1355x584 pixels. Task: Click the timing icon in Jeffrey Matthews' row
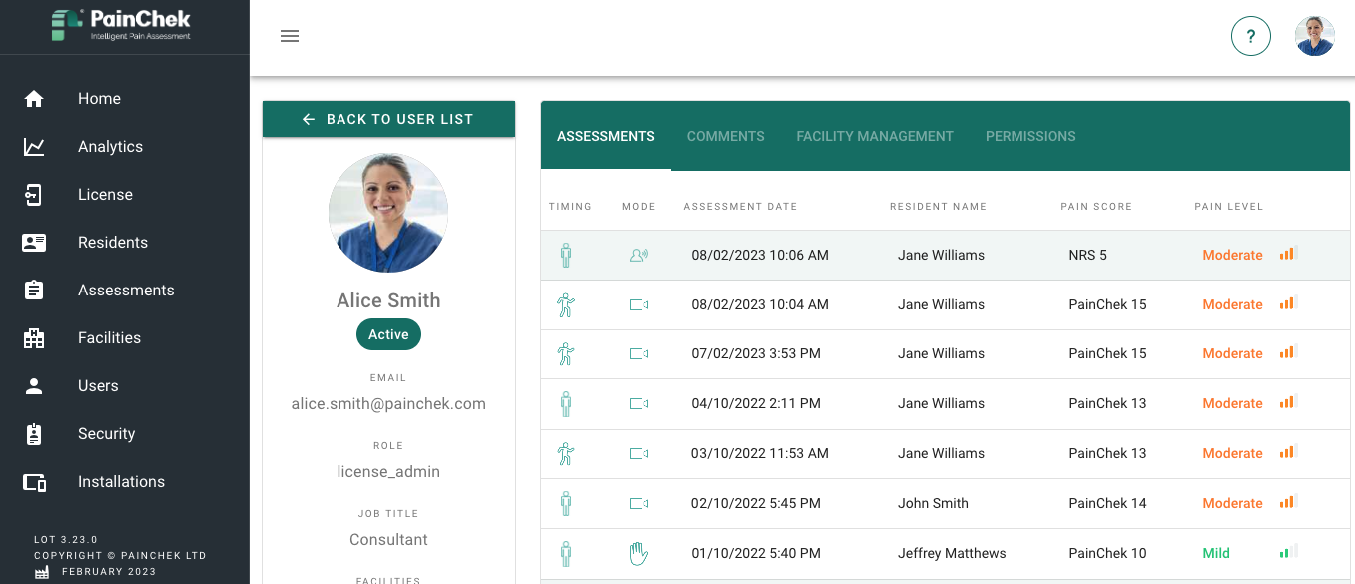point(566,553)
